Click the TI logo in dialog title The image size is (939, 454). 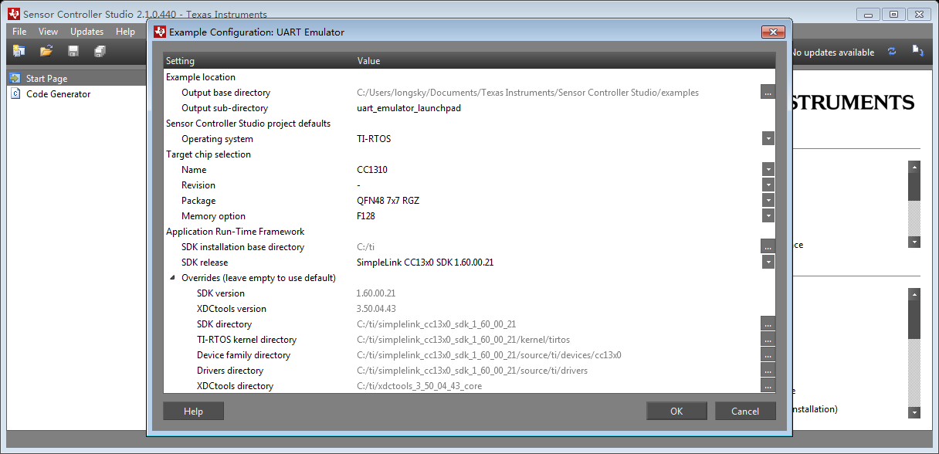pyautogui.click(x=160, y=32)
